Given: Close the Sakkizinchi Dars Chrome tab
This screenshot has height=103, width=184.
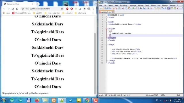Looking at the screenshot, I should coord(32,4).
